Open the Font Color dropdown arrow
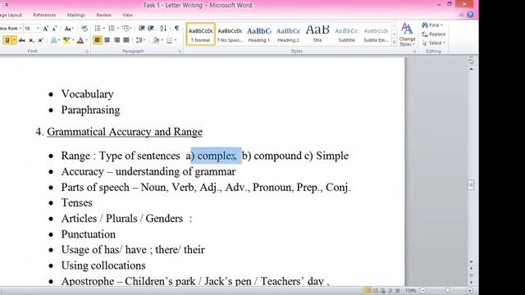 pos(86,40)
